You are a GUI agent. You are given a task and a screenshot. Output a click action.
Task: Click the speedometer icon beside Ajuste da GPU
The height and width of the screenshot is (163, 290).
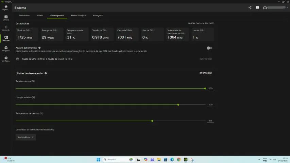point(18,59)
